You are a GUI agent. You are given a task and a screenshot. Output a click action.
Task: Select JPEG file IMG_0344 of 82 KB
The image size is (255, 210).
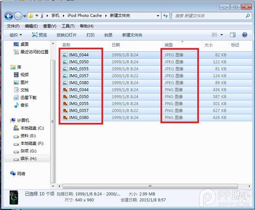(x=157, y=55)
